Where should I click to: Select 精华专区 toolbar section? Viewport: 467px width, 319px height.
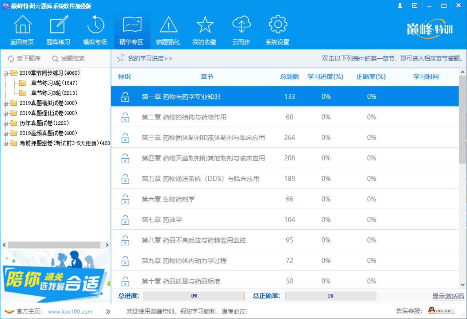[x=132, y=31]
